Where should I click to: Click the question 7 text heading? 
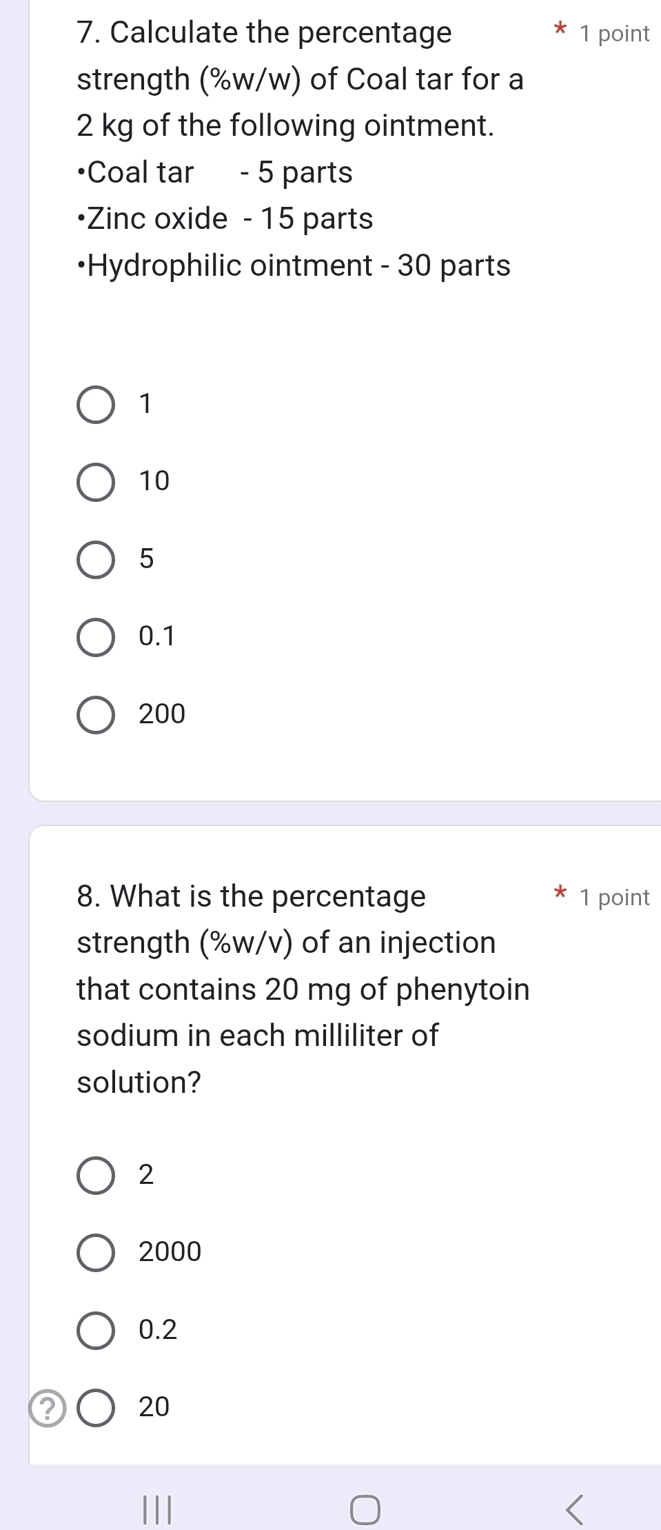click(263, 32)
